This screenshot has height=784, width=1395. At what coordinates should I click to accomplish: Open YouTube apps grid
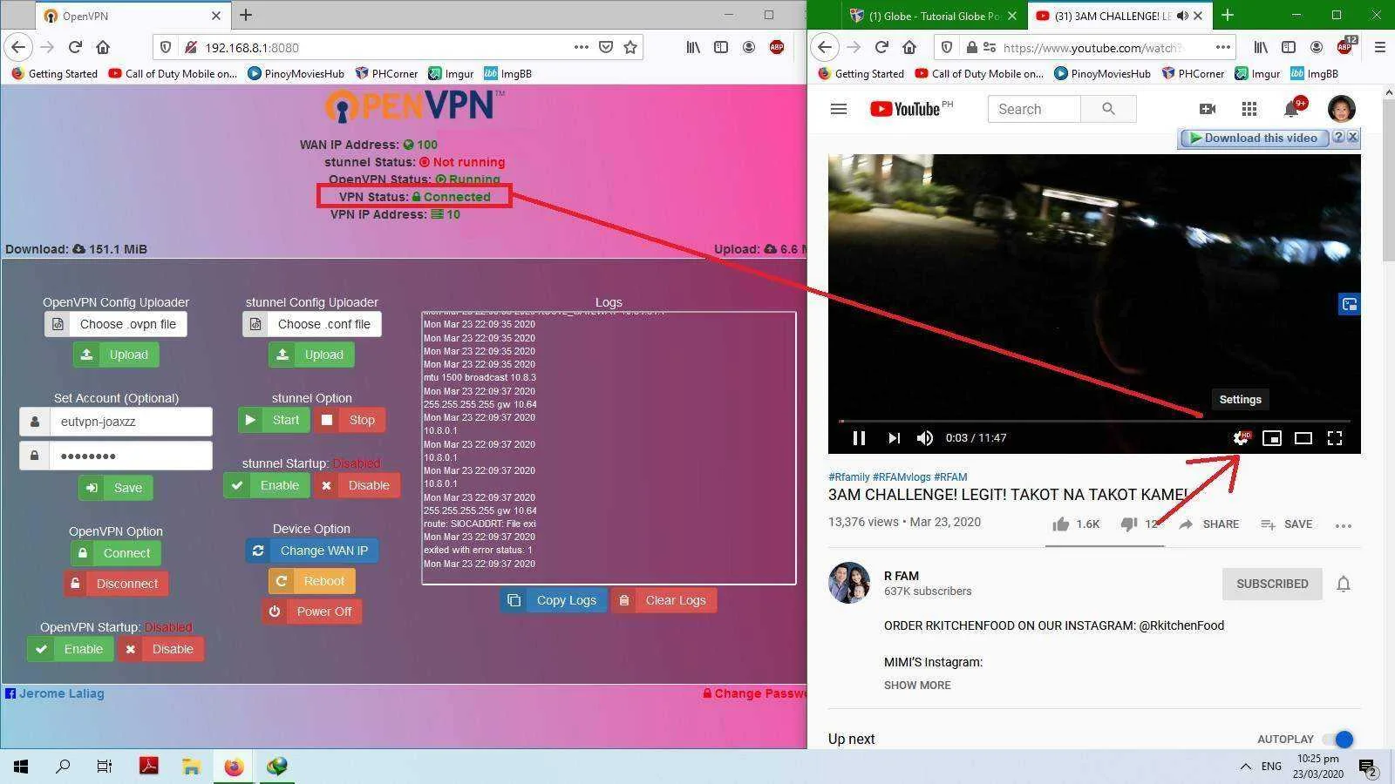tap(1249, 109)
